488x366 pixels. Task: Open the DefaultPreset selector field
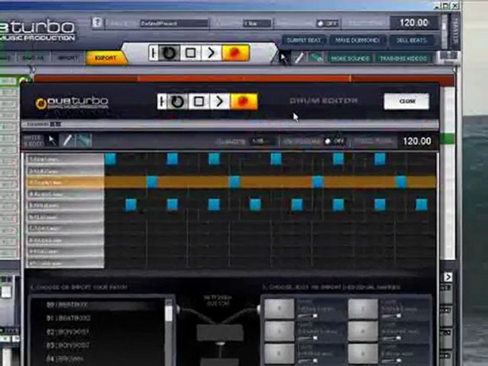174,23
